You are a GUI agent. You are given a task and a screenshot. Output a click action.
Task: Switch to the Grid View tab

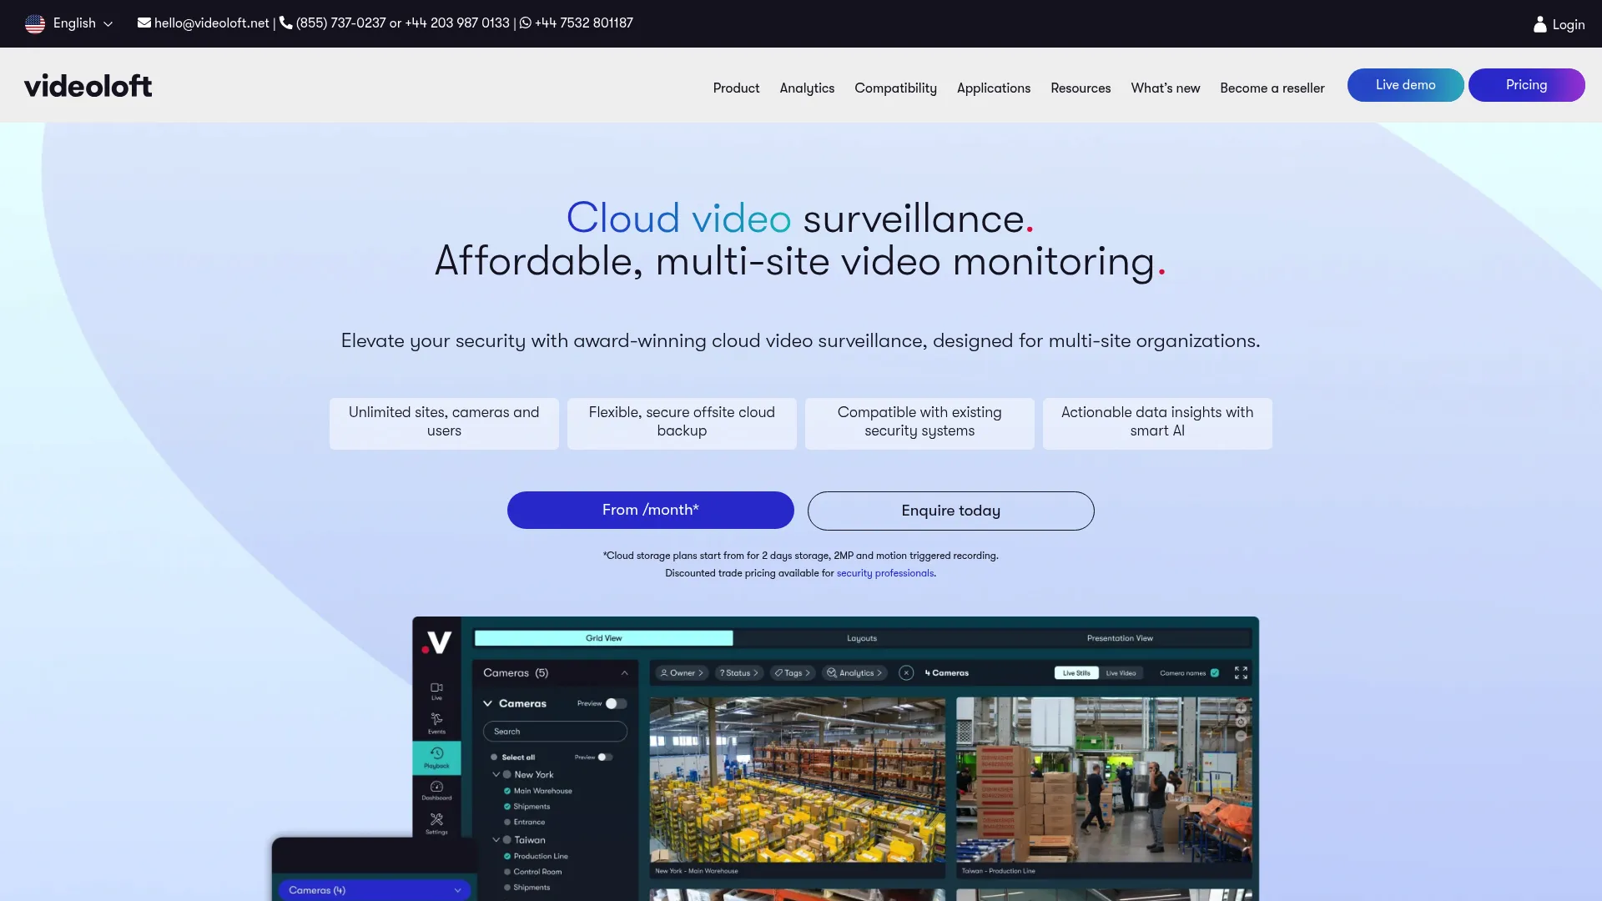[603, 638]
